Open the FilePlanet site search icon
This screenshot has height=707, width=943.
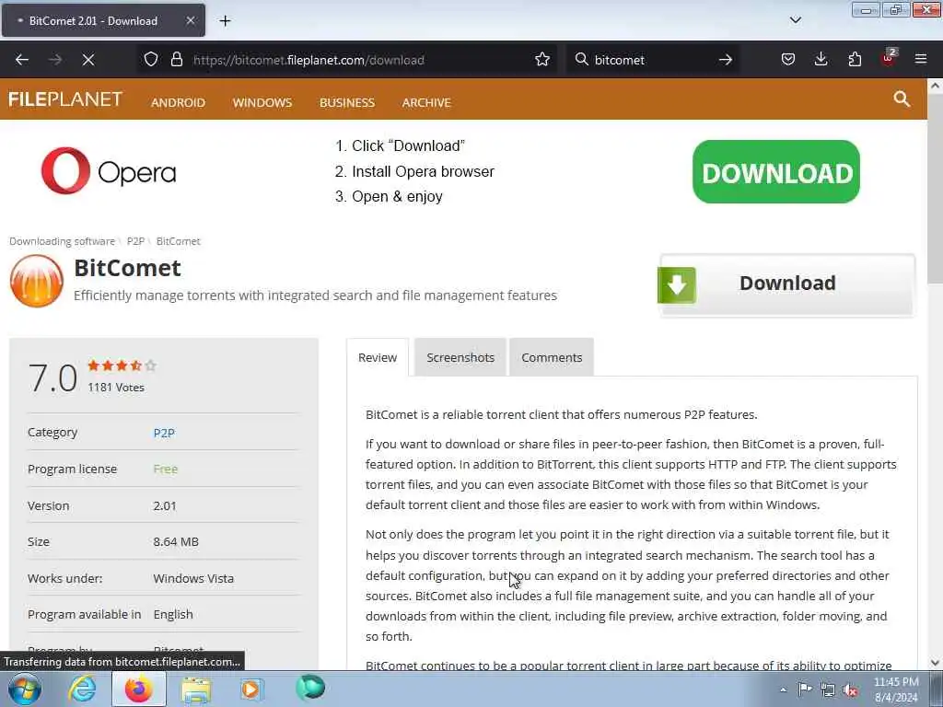[902, 99]
